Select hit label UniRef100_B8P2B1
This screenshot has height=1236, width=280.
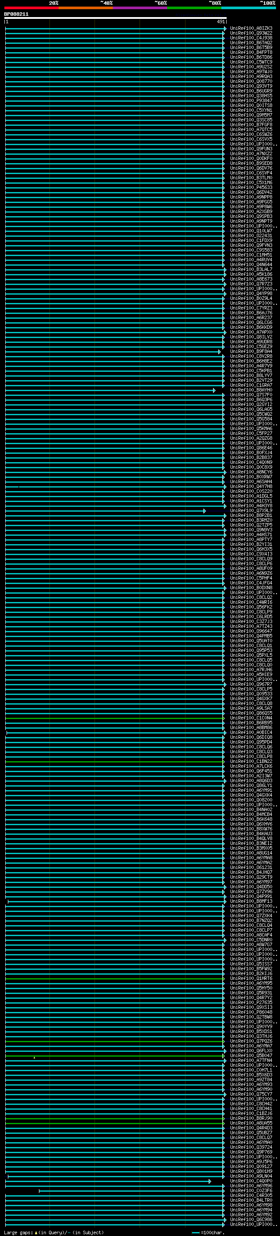click(x=251, y=515)
